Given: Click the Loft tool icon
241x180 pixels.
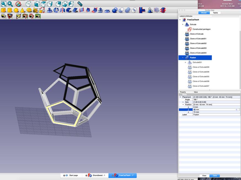Looking at the screenshot, I should [x=88, y=10].
